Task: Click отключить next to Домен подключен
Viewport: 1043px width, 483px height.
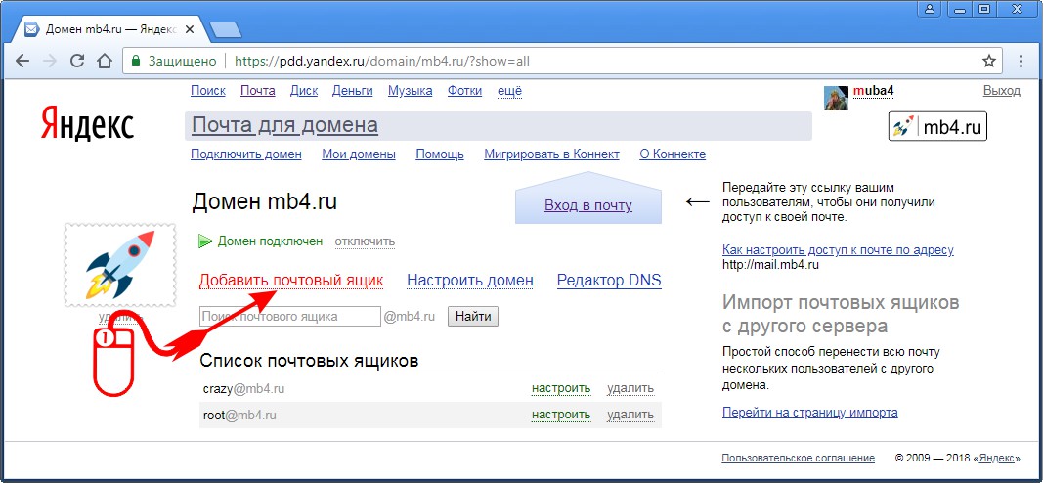Action: point(365,241)
